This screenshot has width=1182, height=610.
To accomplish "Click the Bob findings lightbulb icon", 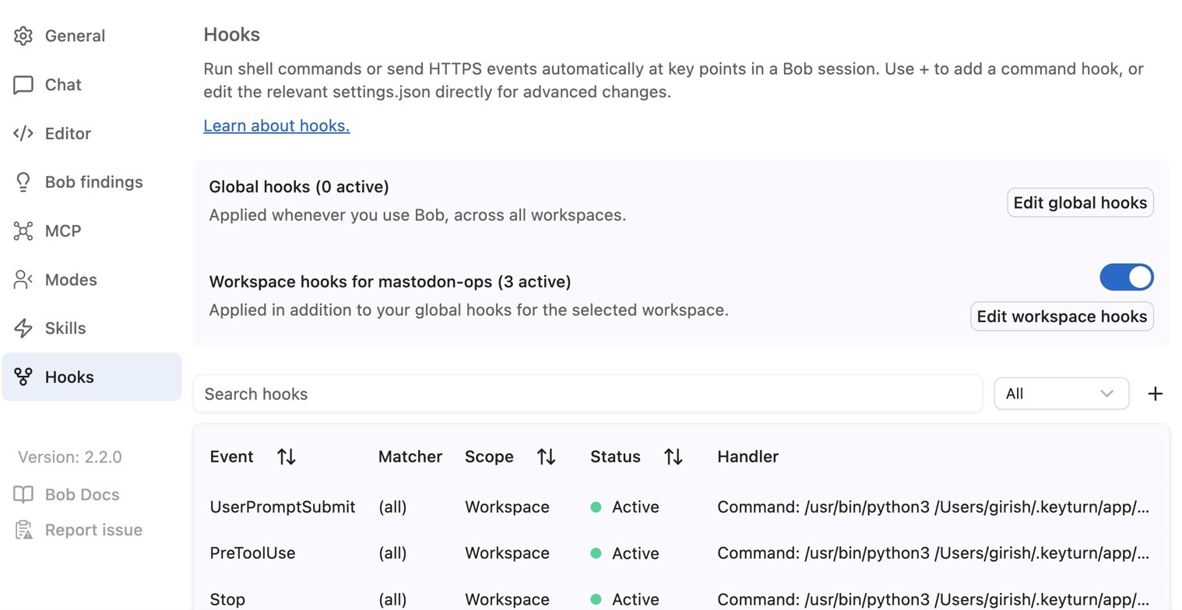I will (x=23, y=182).
